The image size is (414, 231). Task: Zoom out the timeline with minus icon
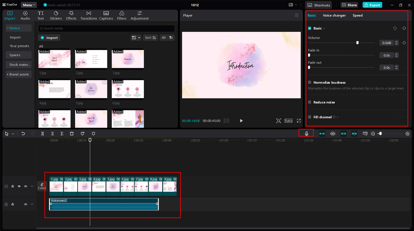coord(373,134)
